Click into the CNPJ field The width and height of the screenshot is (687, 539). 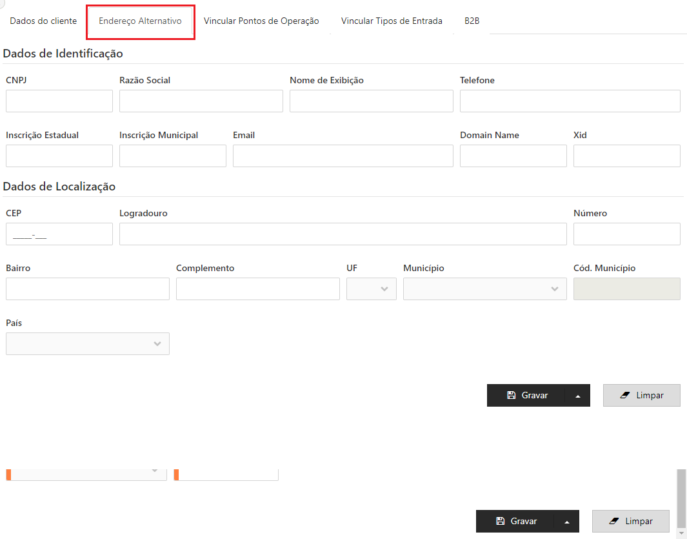pos(59,101)
